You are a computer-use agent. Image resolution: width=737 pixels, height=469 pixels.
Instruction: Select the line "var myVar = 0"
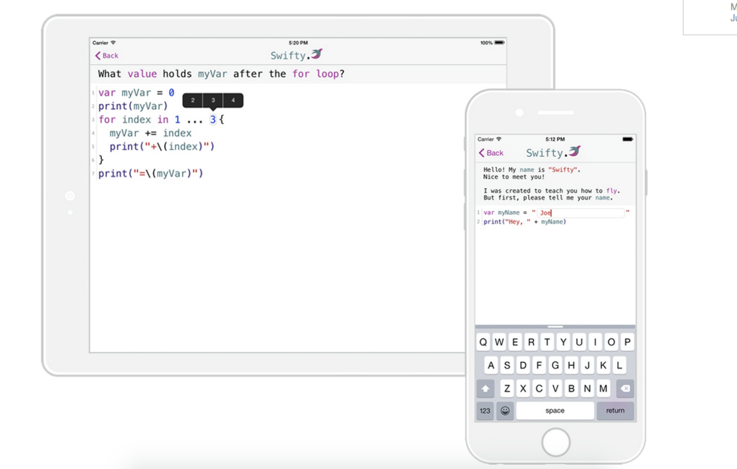137,92
